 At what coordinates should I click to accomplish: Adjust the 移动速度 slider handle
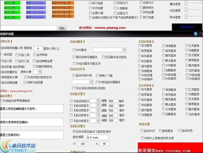tap(186, 17)
